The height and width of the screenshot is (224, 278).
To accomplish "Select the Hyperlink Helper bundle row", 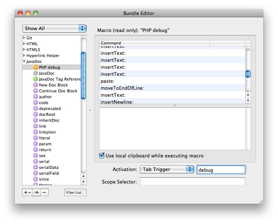I will [x=52, y=56].
